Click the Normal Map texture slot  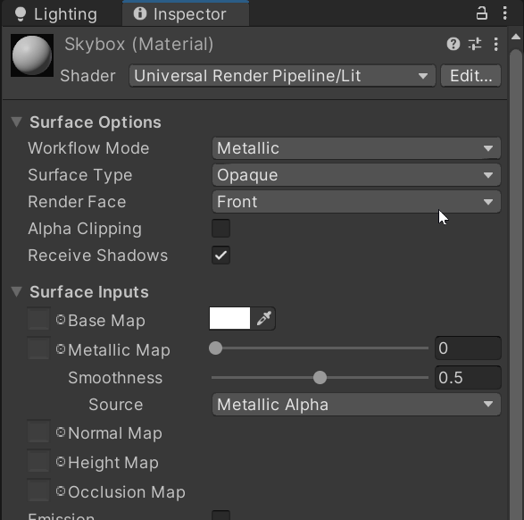click(38, 432)
